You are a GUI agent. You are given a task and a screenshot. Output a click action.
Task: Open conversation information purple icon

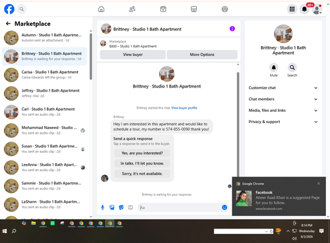tap(232, 28)
